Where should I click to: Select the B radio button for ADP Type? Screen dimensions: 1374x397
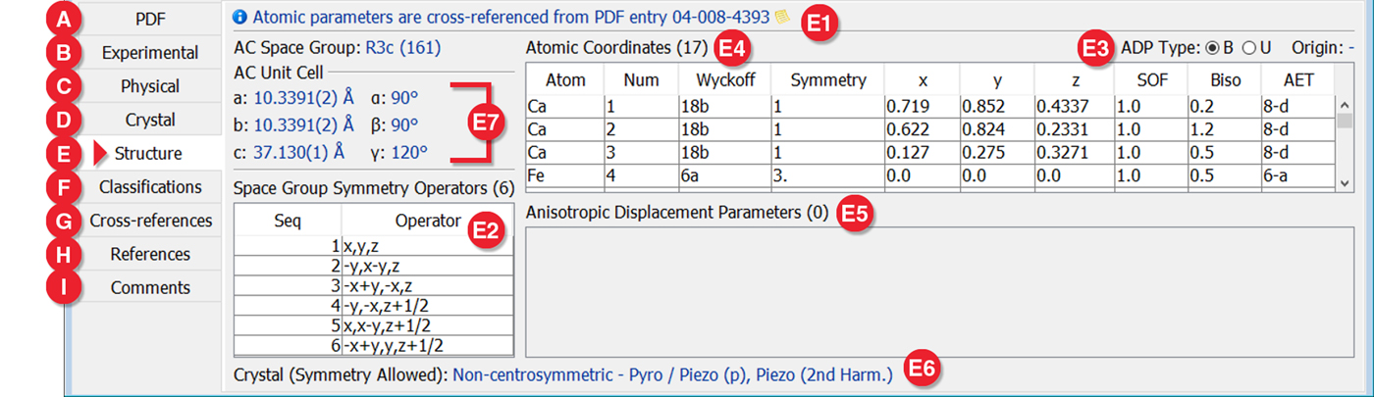tap(1212, 47)
